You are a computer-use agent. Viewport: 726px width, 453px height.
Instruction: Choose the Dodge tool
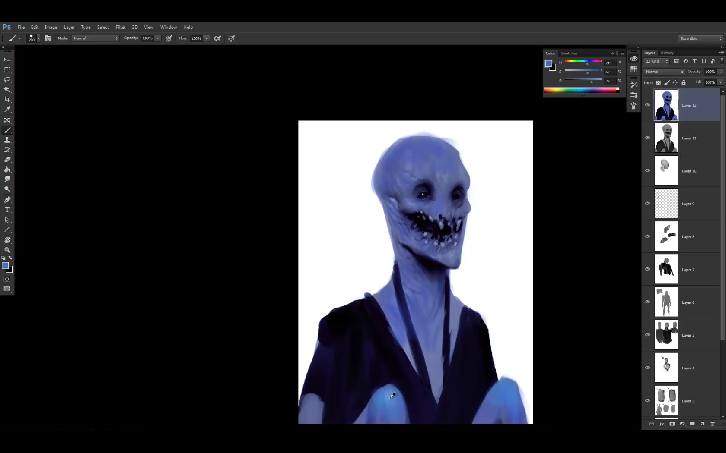(7, 189)
